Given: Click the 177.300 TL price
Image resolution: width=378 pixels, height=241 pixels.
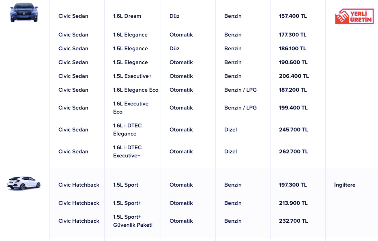Looking at the screenshot, I should [292, 35].
